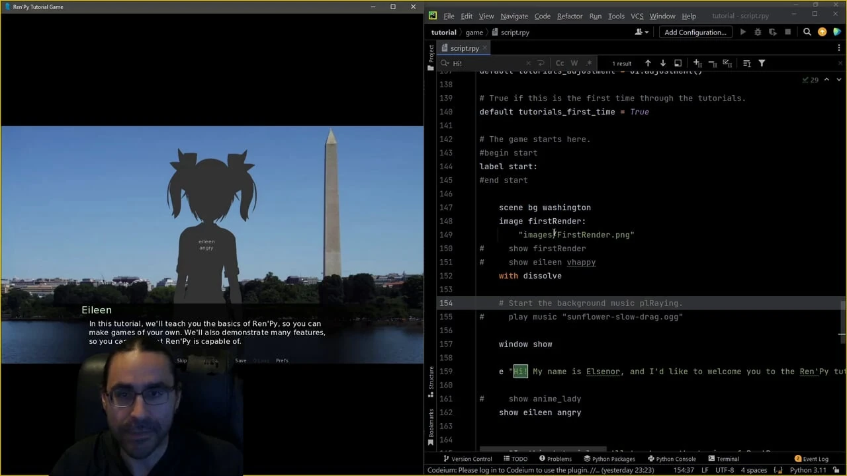This screenshot has width=847, height=476.
Task: Jump to next search occurrence arrow
Action: coord(662,63)
